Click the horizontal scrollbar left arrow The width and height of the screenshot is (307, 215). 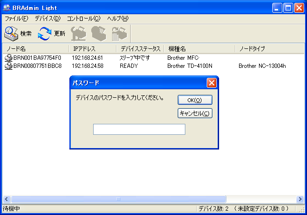click(x=7, y=199)
